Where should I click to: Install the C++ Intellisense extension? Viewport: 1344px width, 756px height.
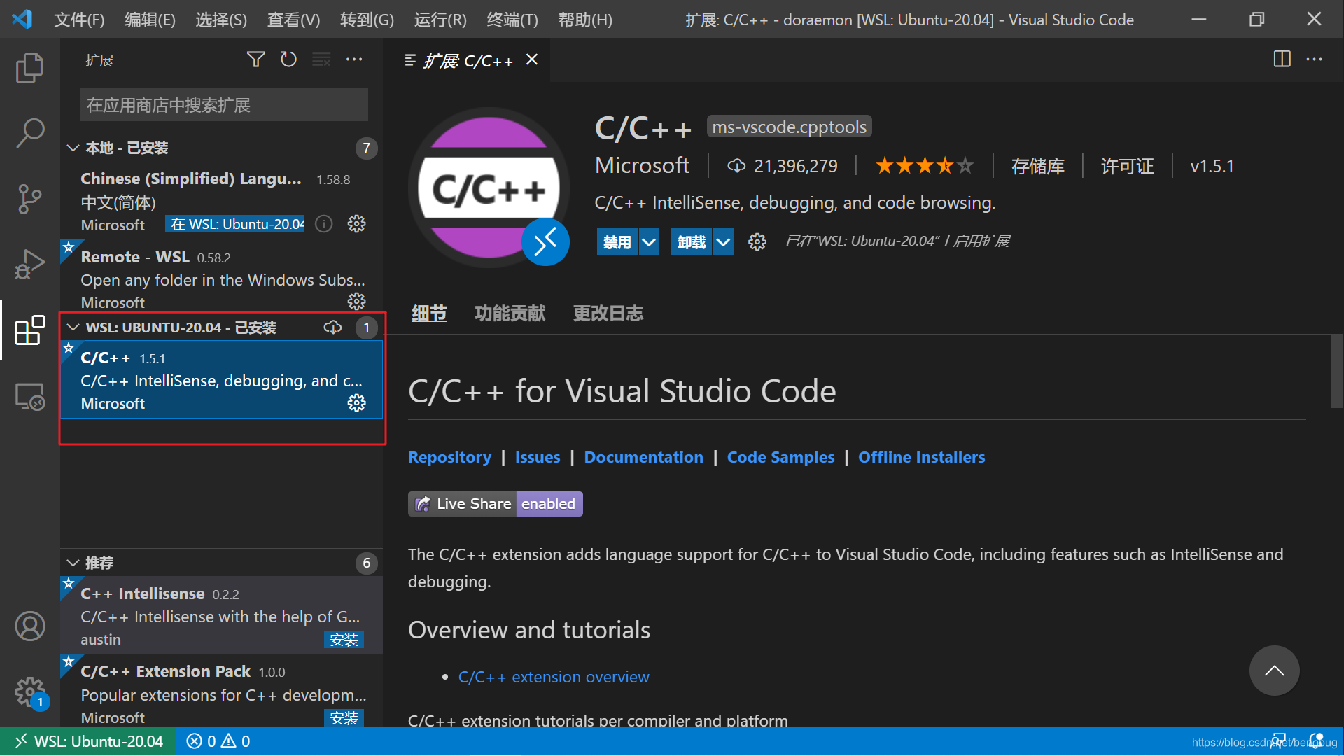[344, 639]
